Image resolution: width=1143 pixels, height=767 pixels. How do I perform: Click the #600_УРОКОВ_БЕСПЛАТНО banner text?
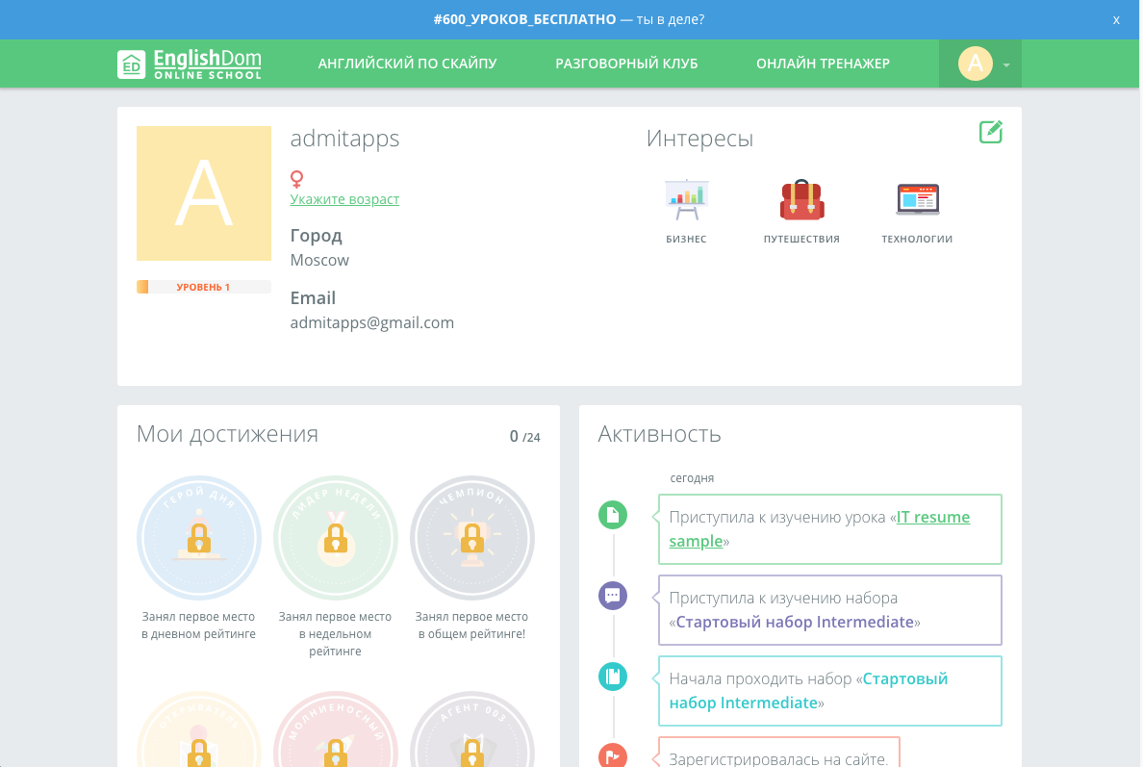coord(524,19)
